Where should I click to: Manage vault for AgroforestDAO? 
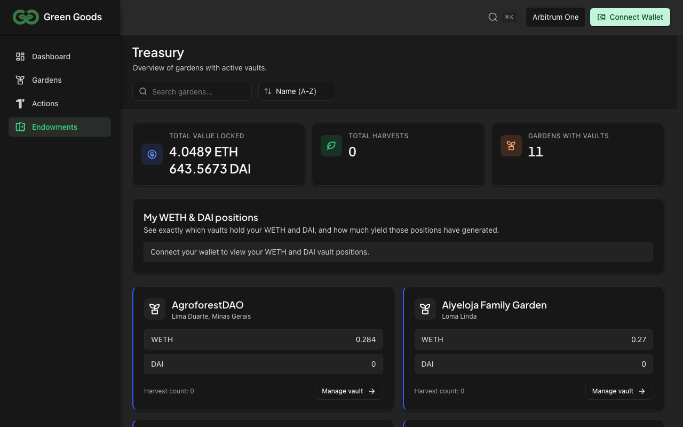[x=348, y=391]
